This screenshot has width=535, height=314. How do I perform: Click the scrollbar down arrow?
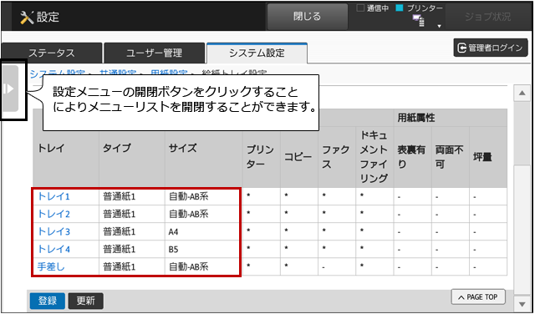pyautogui.click(x=522, y=304)
